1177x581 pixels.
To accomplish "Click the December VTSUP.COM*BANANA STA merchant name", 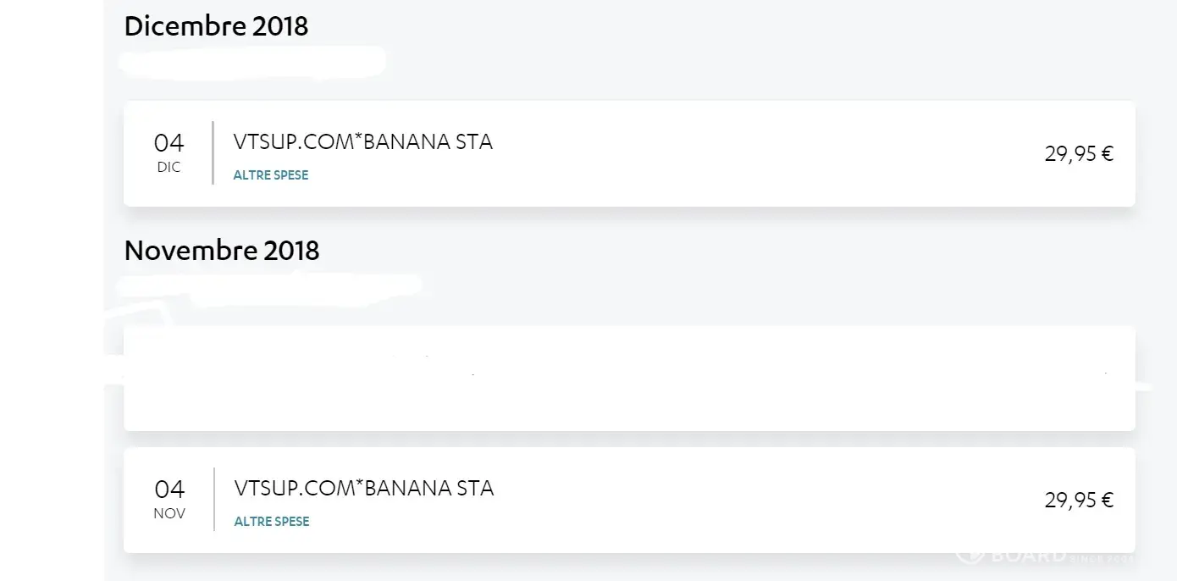I will coord(362,142).
